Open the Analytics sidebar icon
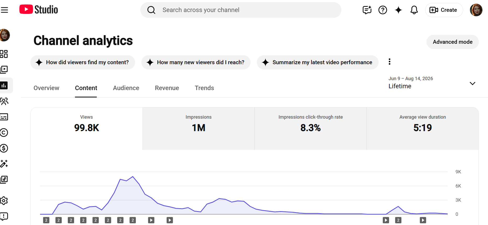The image size is (488, 225). coord(4,85)
